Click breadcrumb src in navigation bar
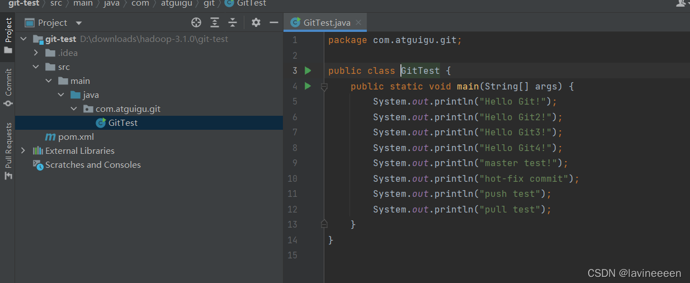Image resolution: width=690 pixels, height=283 pixels. pyautogui.click(x=55, y=3)
